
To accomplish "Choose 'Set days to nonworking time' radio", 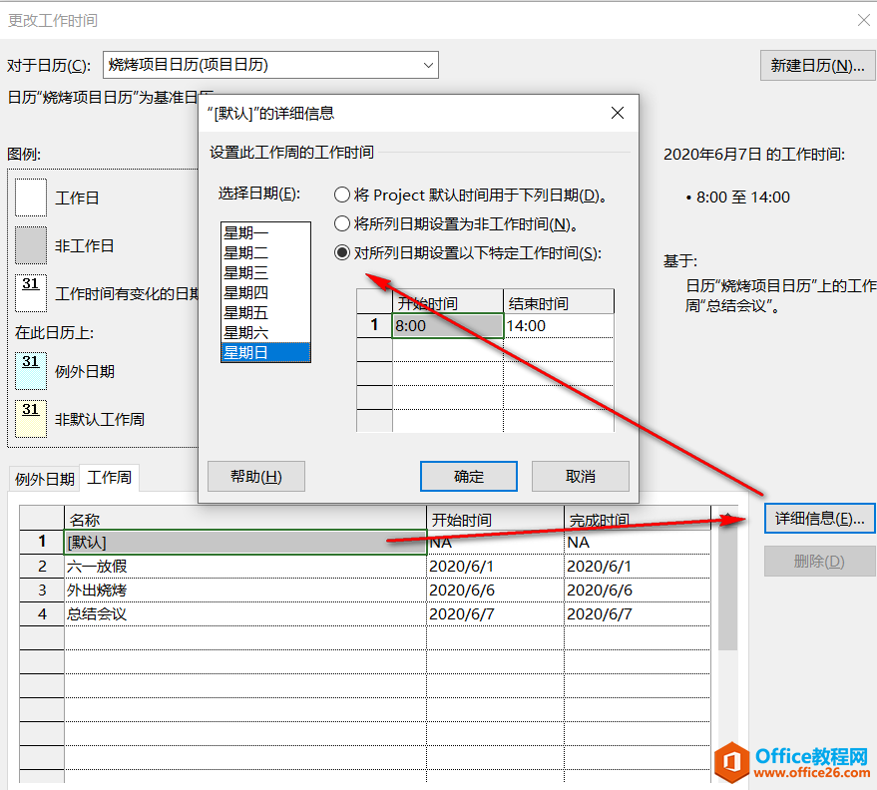I will coord(342,224).
